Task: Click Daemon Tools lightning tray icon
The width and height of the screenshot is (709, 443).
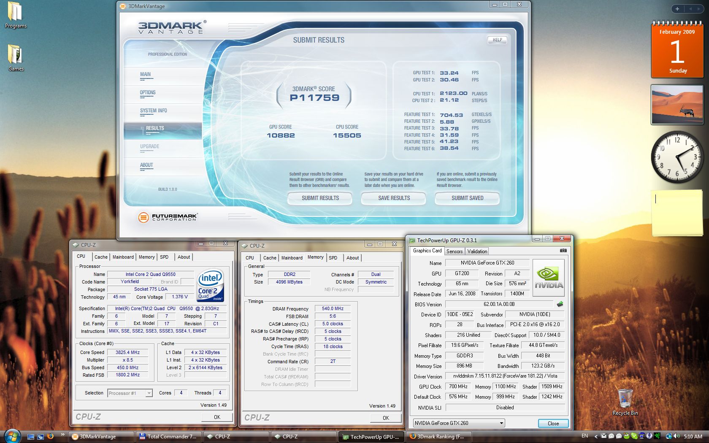Action: [x=649, y=436]
